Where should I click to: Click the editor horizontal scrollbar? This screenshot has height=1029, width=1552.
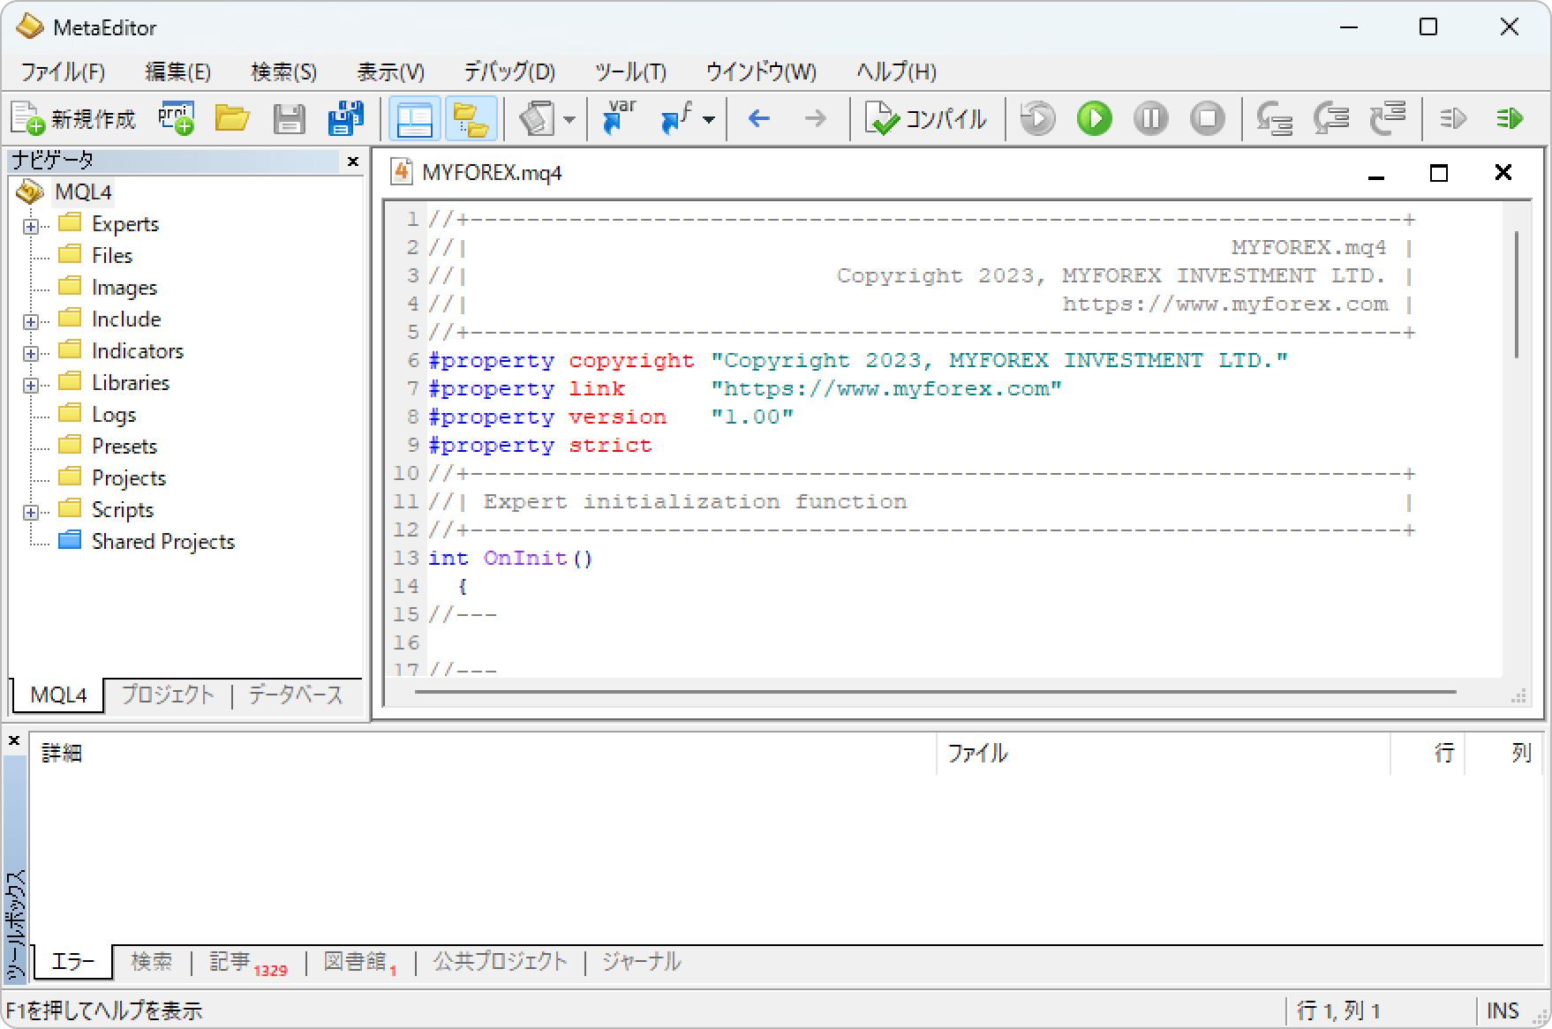[x=936, y=692]
